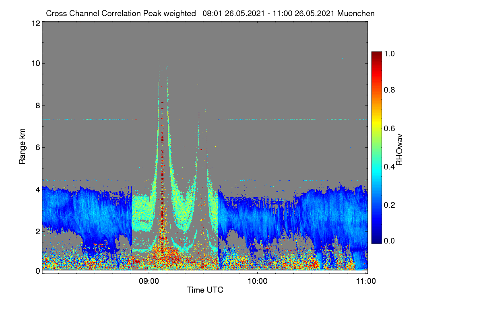Click the '4' range axis tick label
The width and height of the screenshot is (483, 322).
pyautogui.click(x=37, y=189)
